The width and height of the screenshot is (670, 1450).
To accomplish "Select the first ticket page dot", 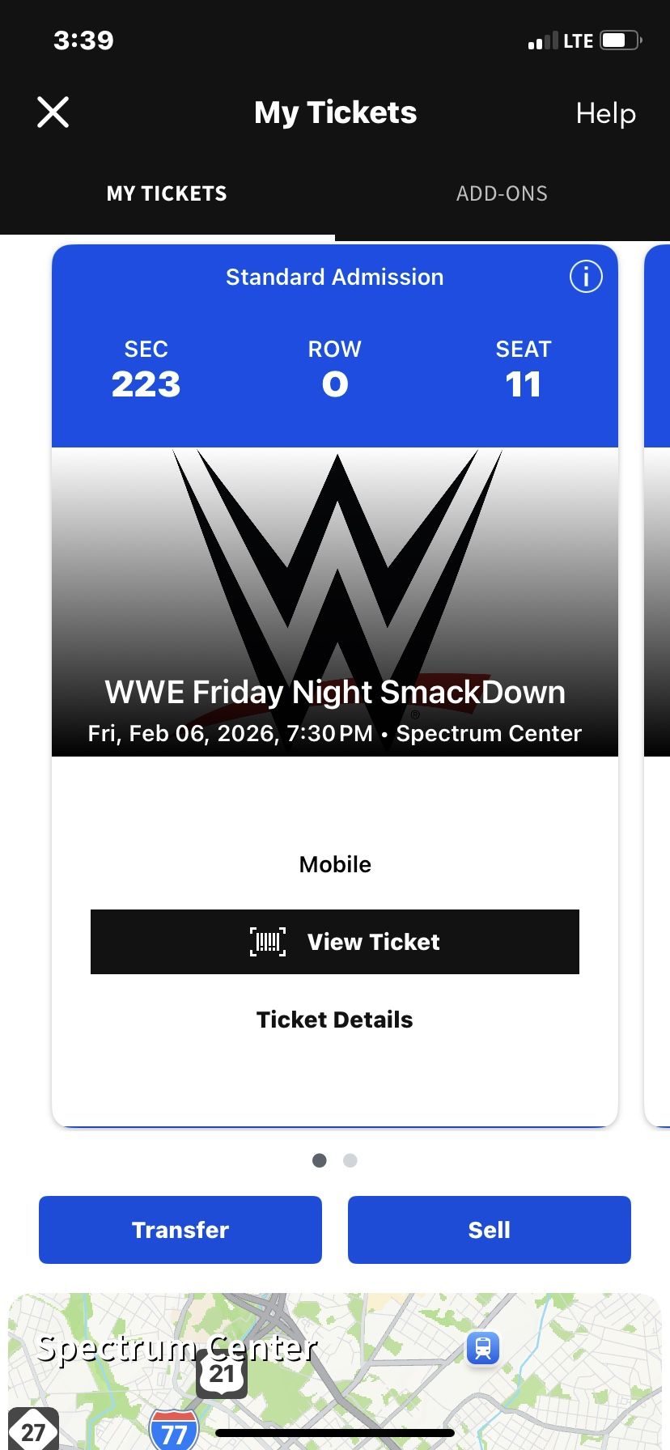I will point(320,1160).
